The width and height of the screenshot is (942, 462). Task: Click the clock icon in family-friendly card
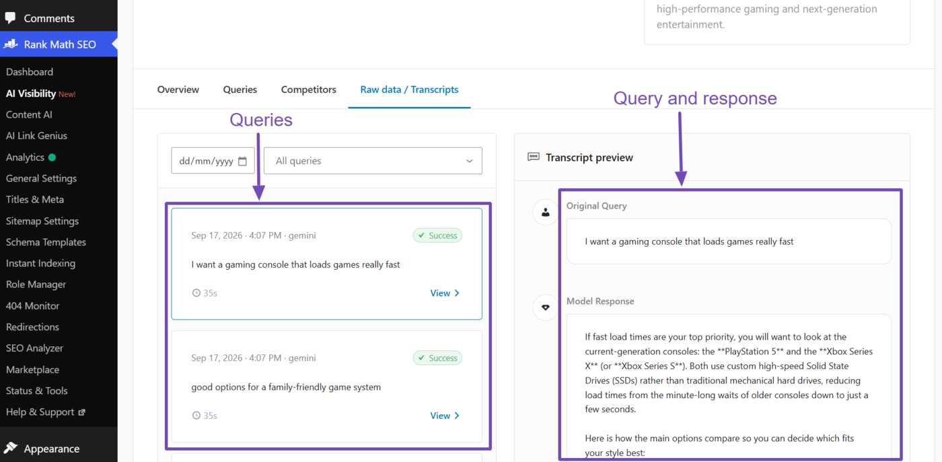point(196,416)
